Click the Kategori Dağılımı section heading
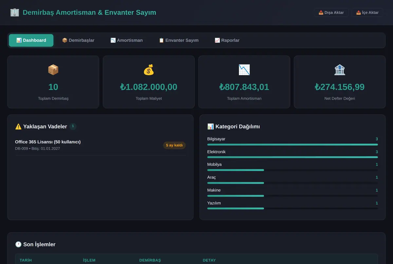Image resolution: width=393 pixels, height=264 pixels. pyautogui.click(x=238, y=126)
